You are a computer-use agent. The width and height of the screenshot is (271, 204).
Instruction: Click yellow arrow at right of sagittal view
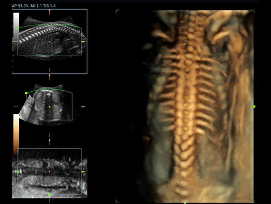pos(84,42)
